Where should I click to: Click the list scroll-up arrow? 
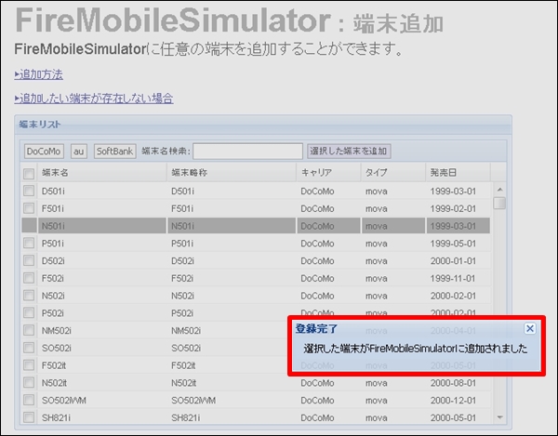click(499, 190)
